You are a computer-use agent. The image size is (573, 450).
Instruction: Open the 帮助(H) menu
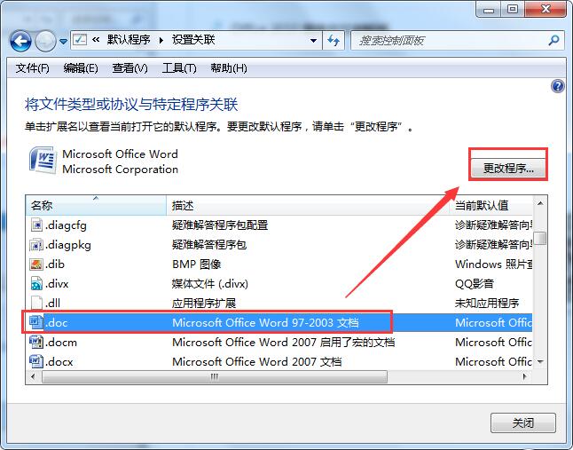click(229, 68)
